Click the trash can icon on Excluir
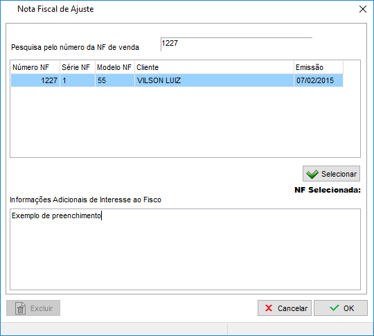The image size is (374, 336). coord(21,308)
